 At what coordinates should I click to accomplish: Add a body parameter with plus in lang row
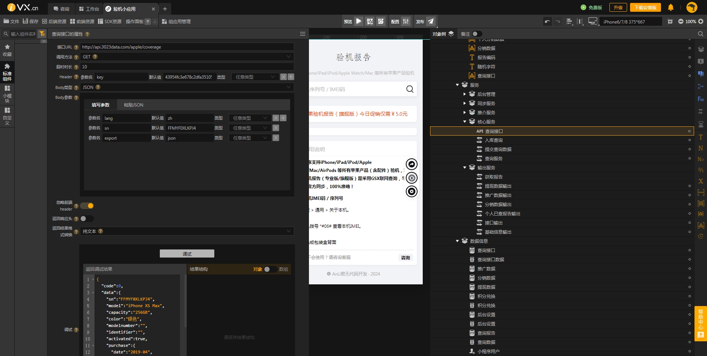click(x=283, y=118)
